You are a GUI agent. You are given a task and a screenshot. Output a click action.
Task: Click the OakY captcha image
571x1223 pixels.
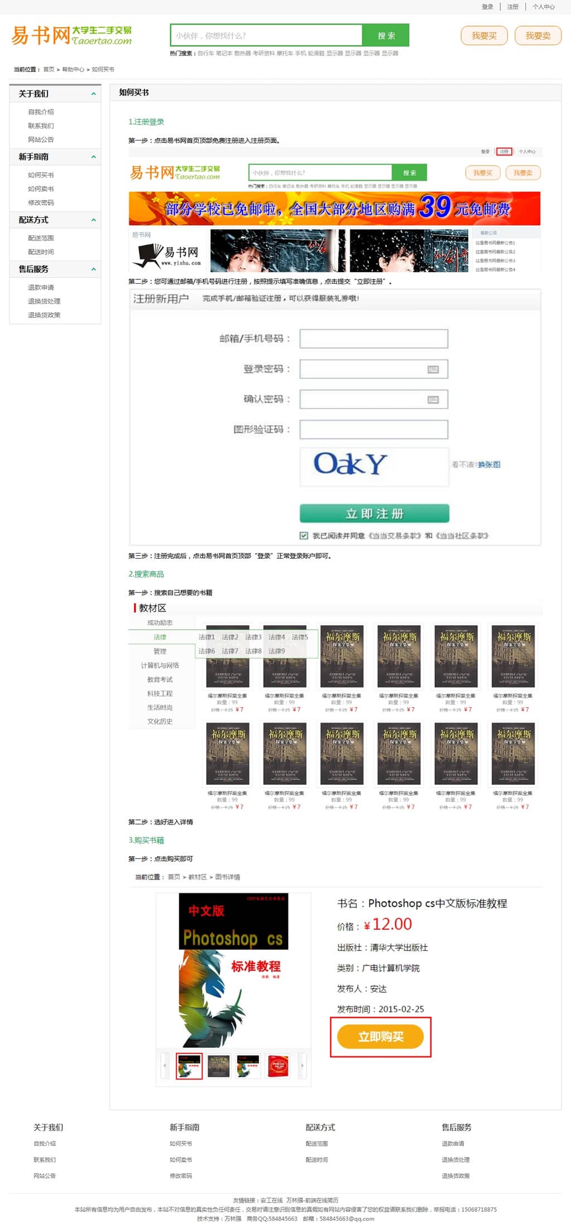[x=374, y=467]
